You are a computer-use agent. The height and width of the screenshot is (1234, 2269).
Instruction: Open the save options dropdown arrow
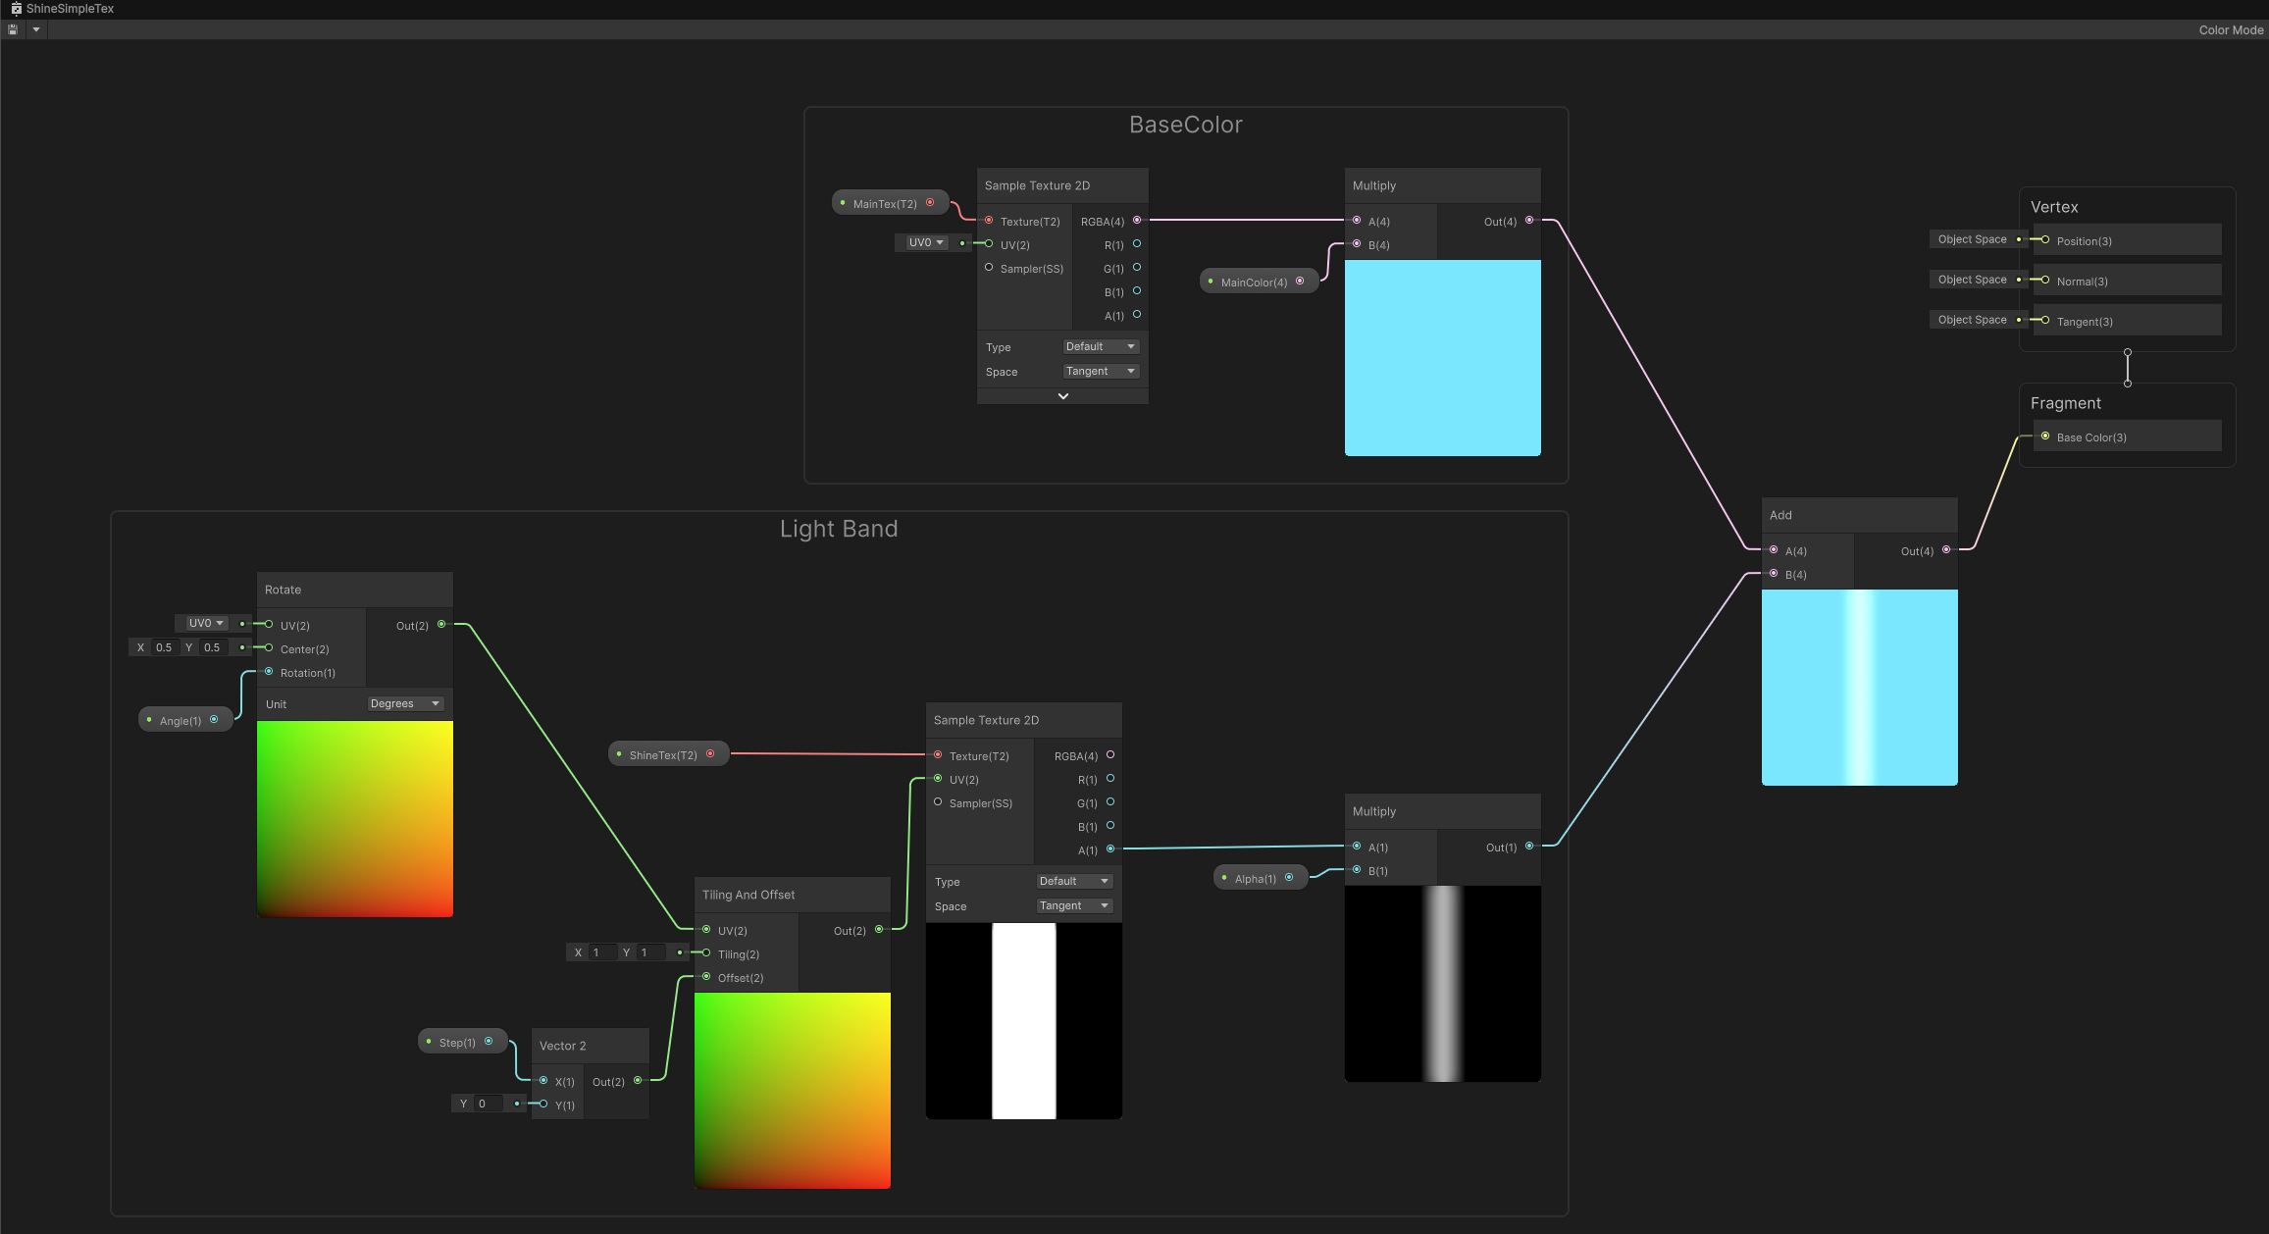coord(36,29)
